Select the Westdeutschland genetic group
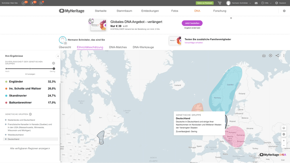The height and width of the screenshot is (163, 290). (x=16, y=135)
